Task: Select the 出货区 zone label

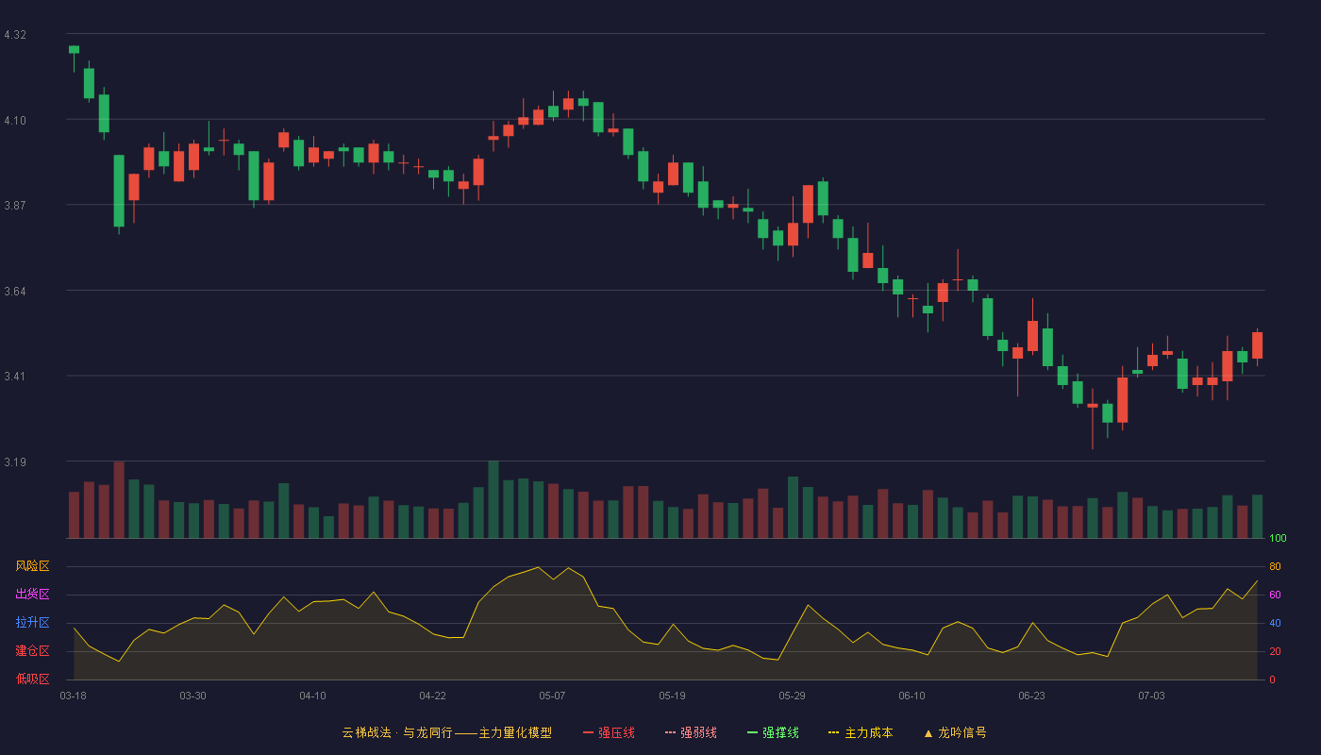Action: [32, 595]
